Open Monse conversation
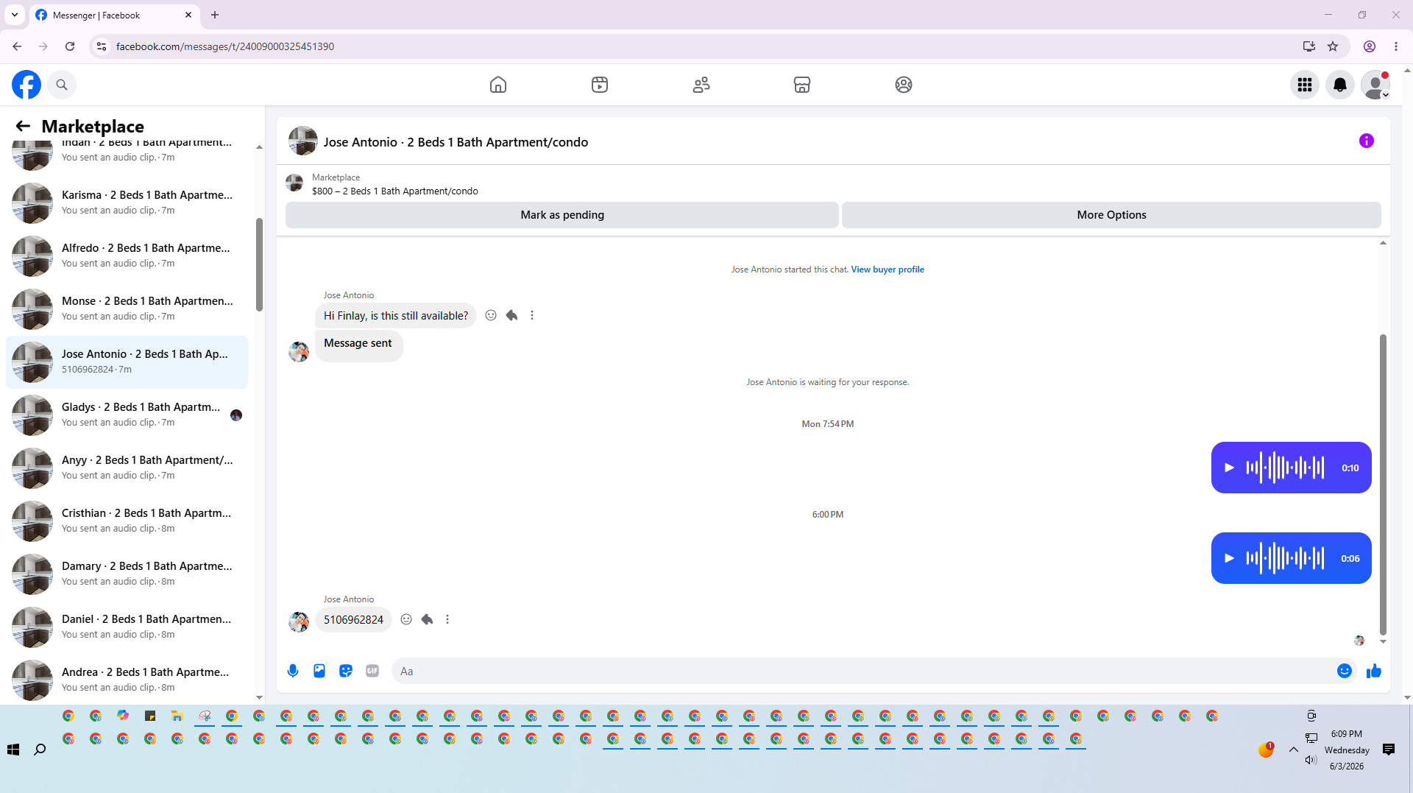The image size is (1413, 793). [x=127, y=309]
